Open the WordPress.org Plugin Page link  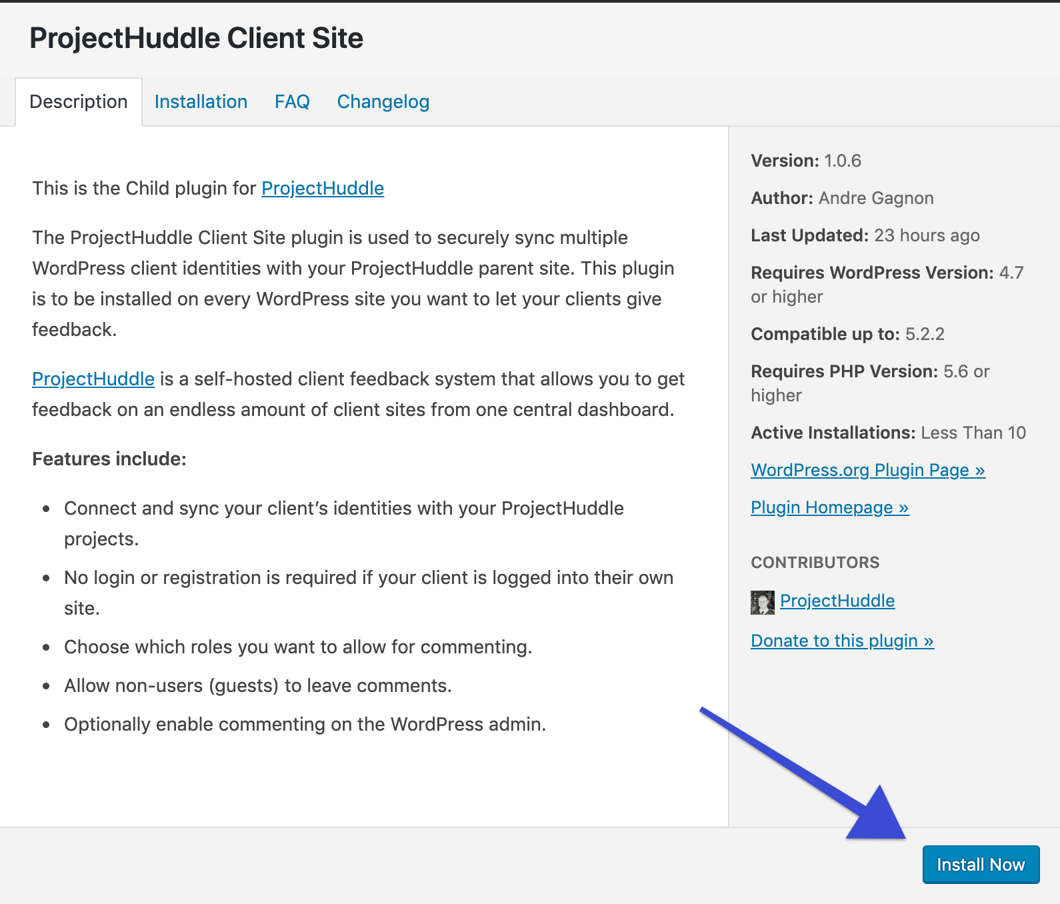pos(867,470)
